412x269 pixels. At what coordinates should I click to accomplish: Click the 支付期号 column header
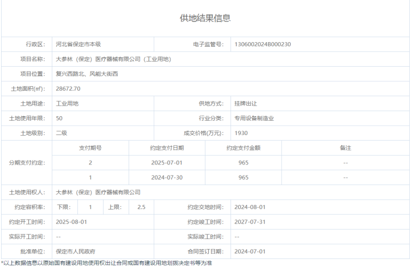(90, 148)
